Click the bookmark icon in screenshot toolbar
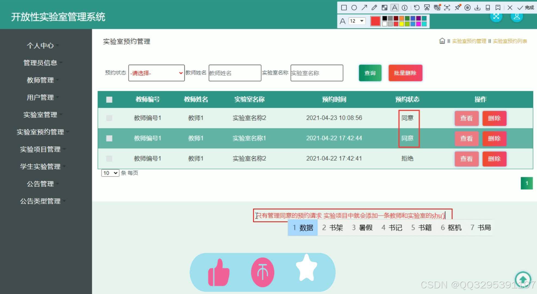The image size is (537, 294). [498, 8]
